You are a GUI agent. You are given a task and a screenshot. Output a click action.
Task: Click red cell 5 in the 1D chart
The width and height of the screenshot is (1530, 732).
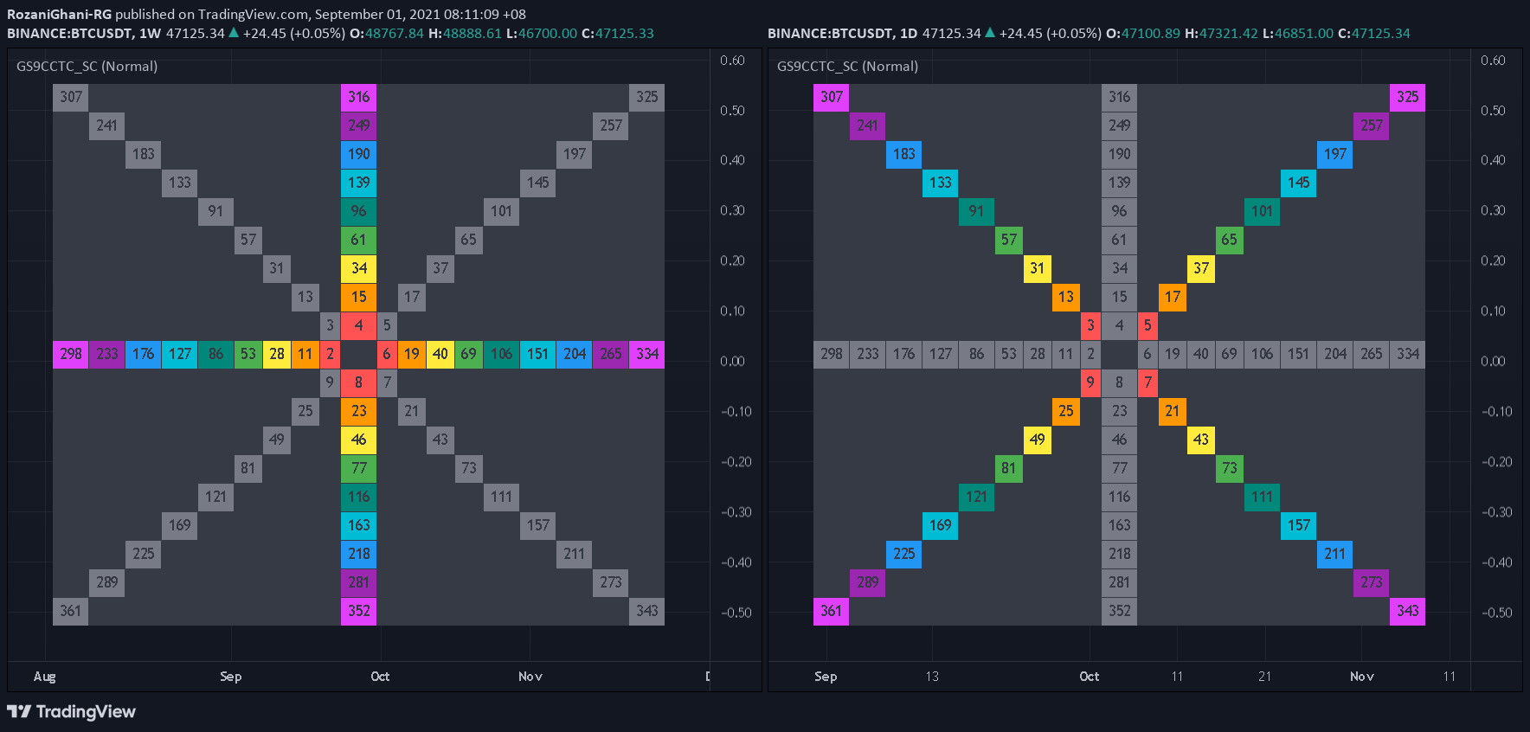click(x=1147, y=325)
